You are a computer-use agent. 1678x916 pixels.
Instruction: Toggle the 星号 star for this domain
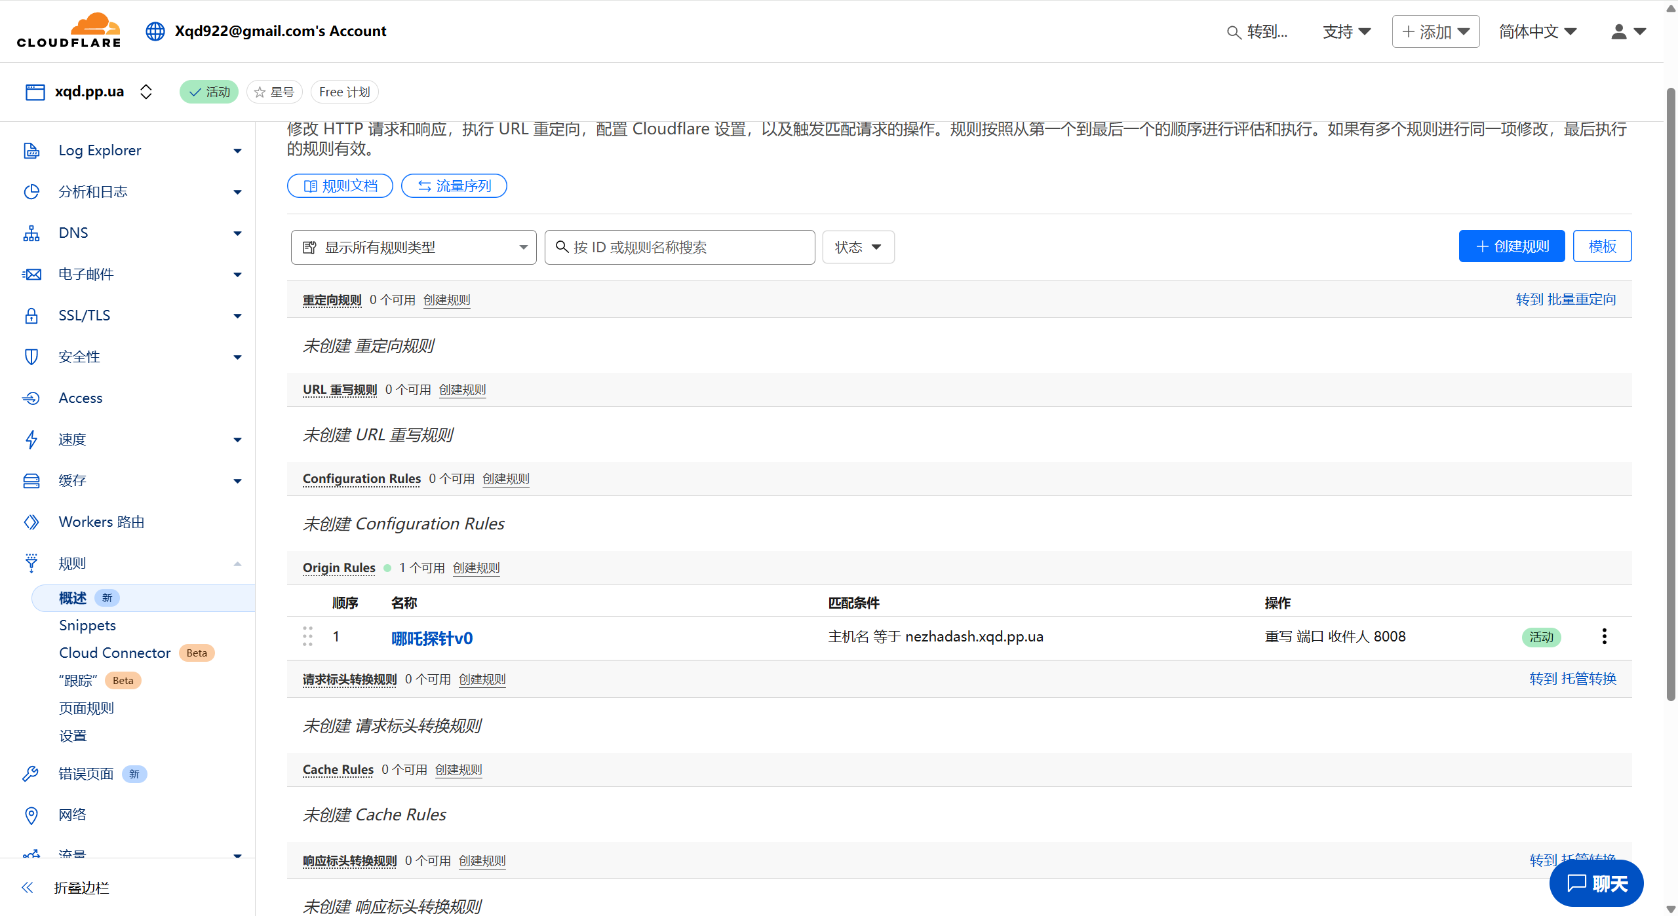274,92
